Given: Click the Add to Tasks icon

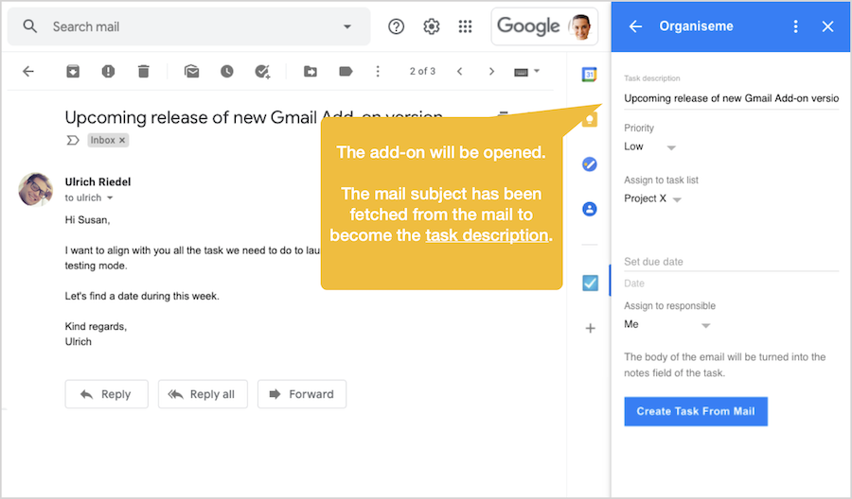Looking at the screenshot, I should tap(263, 71).
